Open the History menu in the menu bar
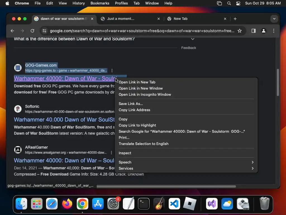Screen dimensions: 286x215 point(78,3)
